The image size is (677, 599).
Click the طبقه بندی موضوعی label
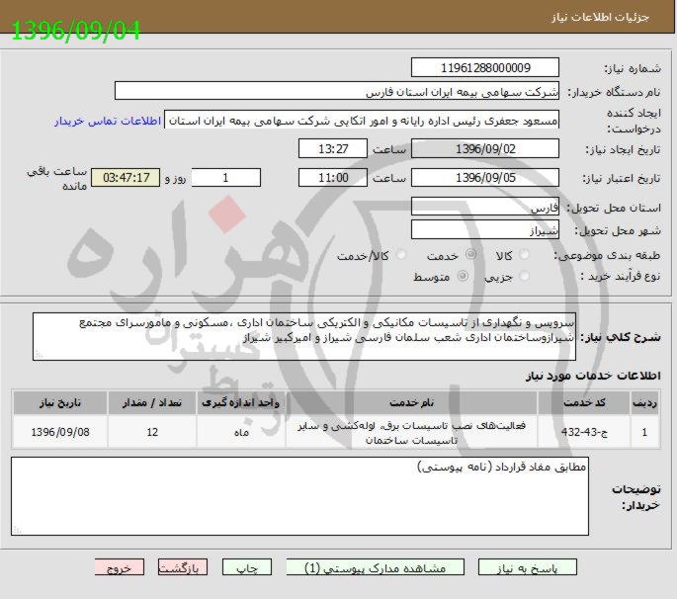[x=607, y=255]
